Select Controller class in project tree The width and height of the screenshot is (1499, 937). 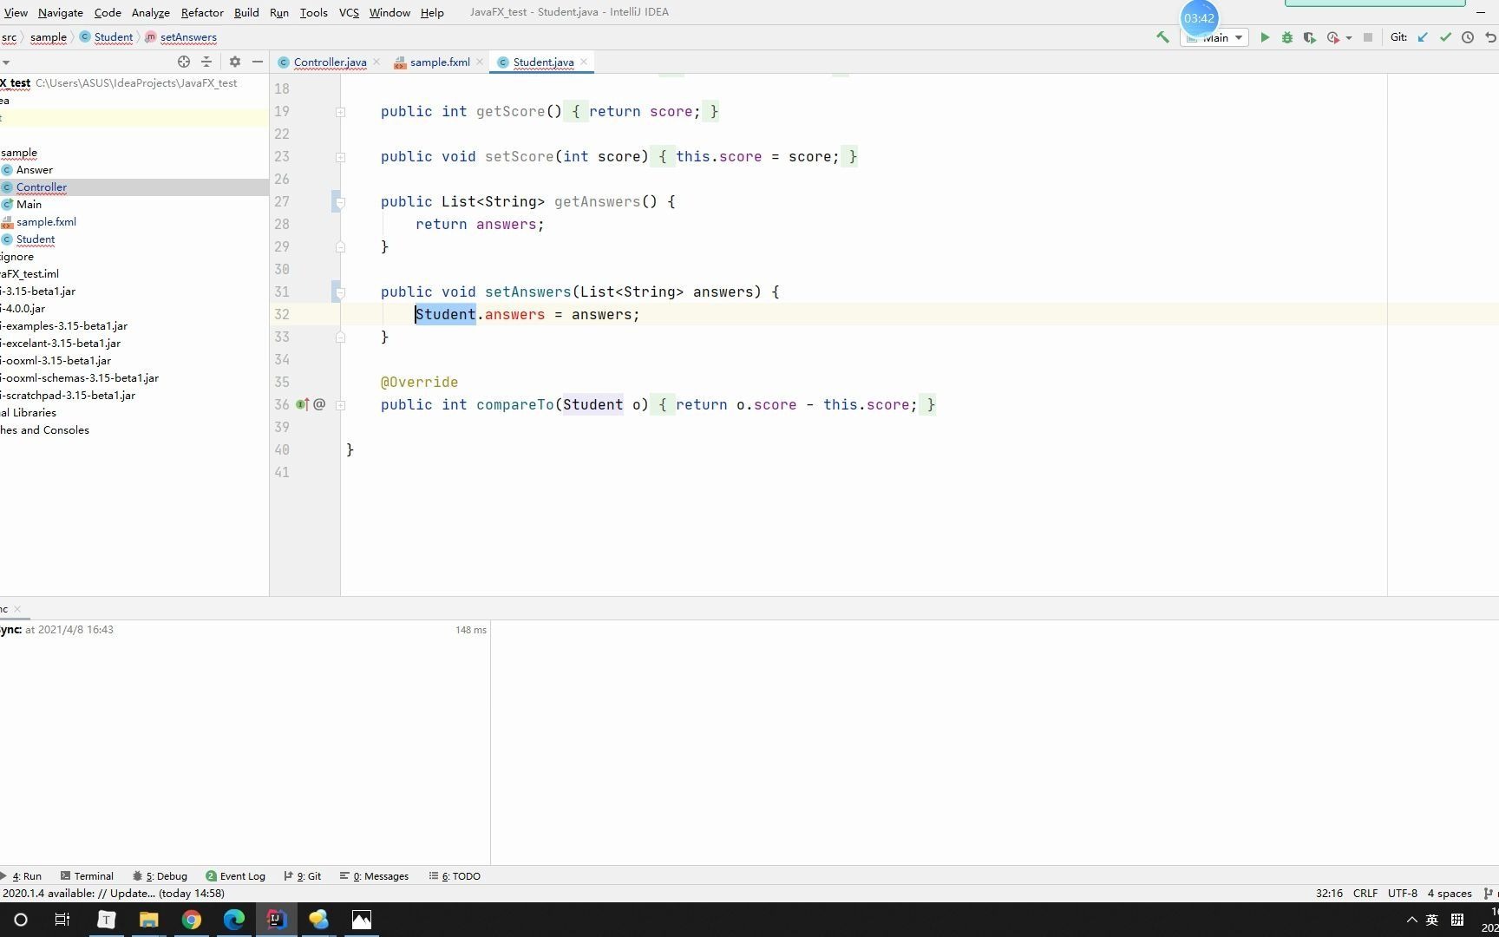42,187
